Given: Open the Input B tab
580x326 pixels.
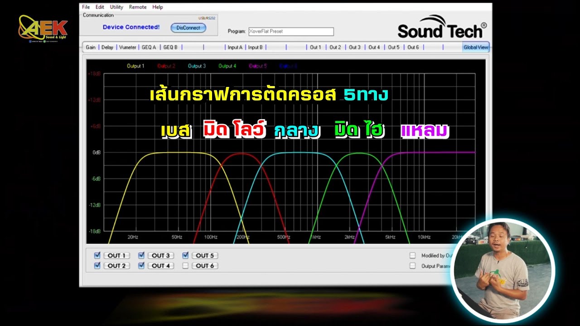Looking at the screenshot, I should [255, 47].
